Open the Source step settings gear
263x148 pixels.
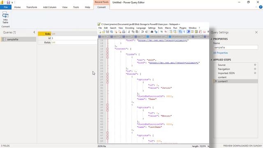[x=255, y=65]
